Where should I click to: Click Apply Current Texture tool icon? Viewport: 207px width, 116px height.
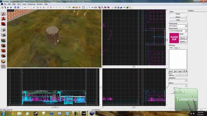point(3,46)
